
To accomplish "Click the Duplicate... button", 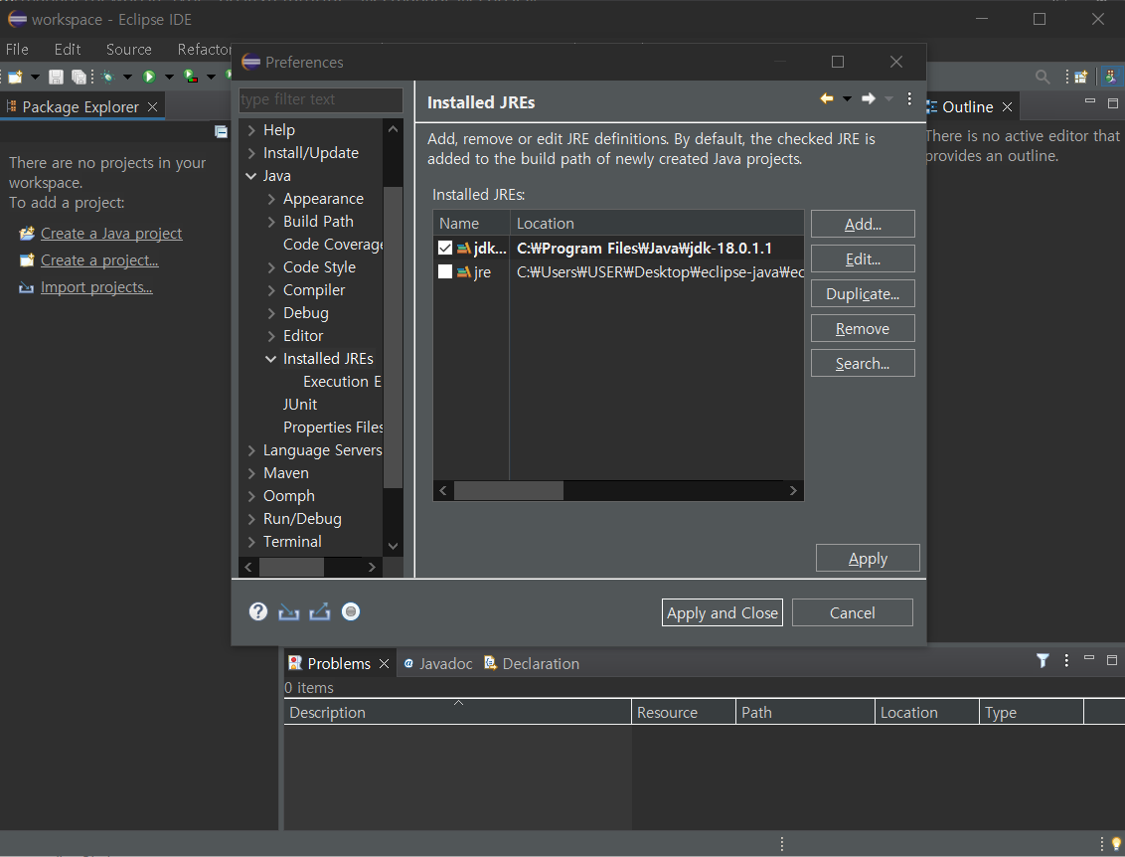I will (x=863, y=293).
